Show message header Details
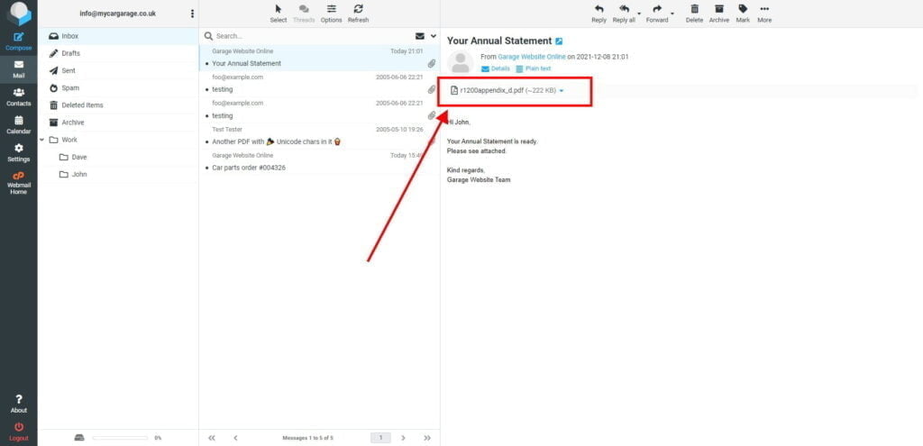This screenshot has width=923, height=446. [x=496, y=68]
